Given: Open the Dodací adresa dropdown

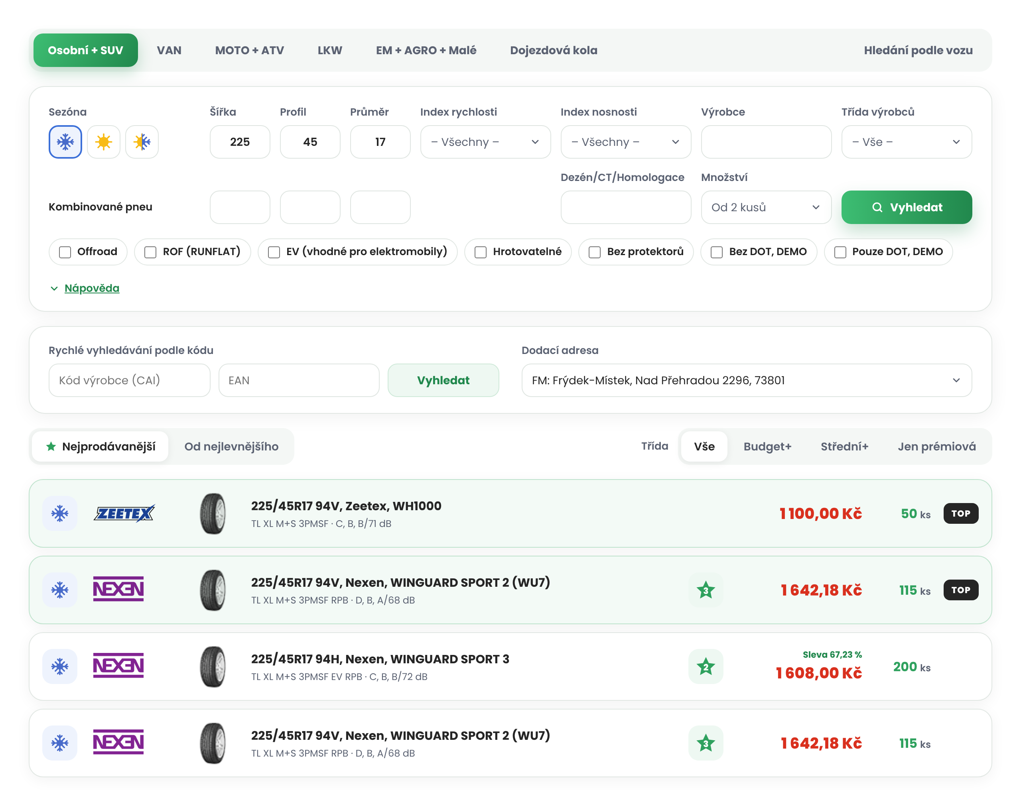Looking at the screenshot, I should [x=746, y=380].
